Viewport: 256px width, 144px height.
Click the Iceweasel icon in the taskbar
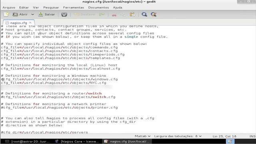coord(57,141)
